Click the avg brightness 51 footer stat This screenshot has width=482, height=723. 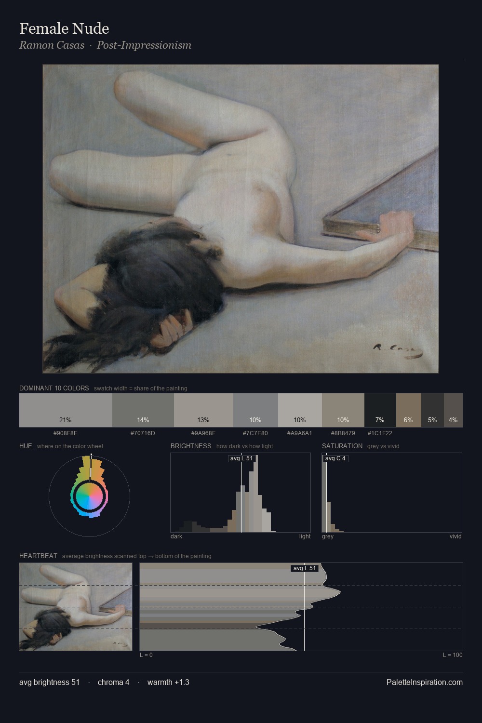(x=49, y=683)
